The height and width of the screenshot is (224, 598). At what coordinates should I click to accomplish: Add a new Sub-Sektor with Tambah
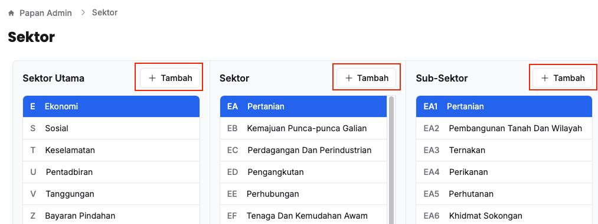coord(563,78)
